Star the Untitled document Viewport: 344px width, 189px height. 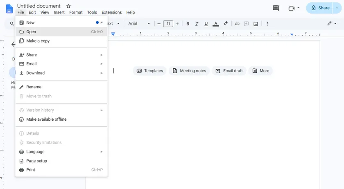68,6
